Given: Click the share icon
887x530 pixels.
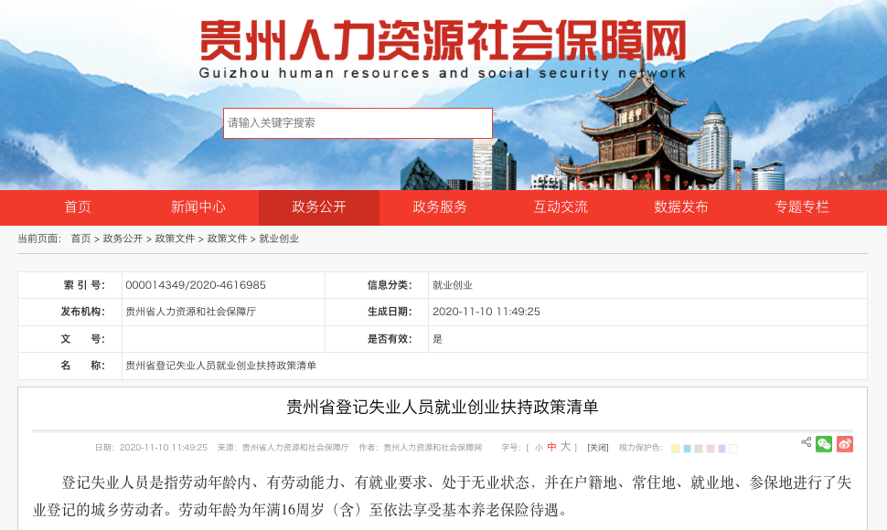Looking at the screenshot, I should (806, 442).
